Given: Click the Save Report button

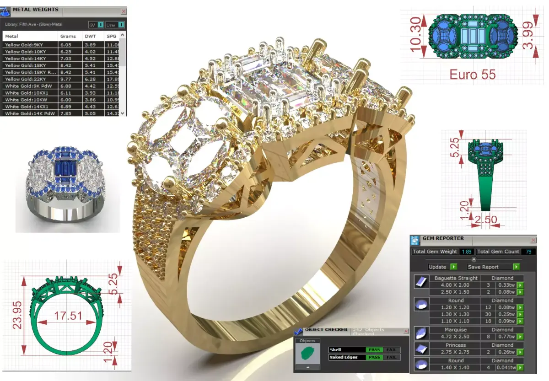Looking at the screenshot, I should 490,267.
